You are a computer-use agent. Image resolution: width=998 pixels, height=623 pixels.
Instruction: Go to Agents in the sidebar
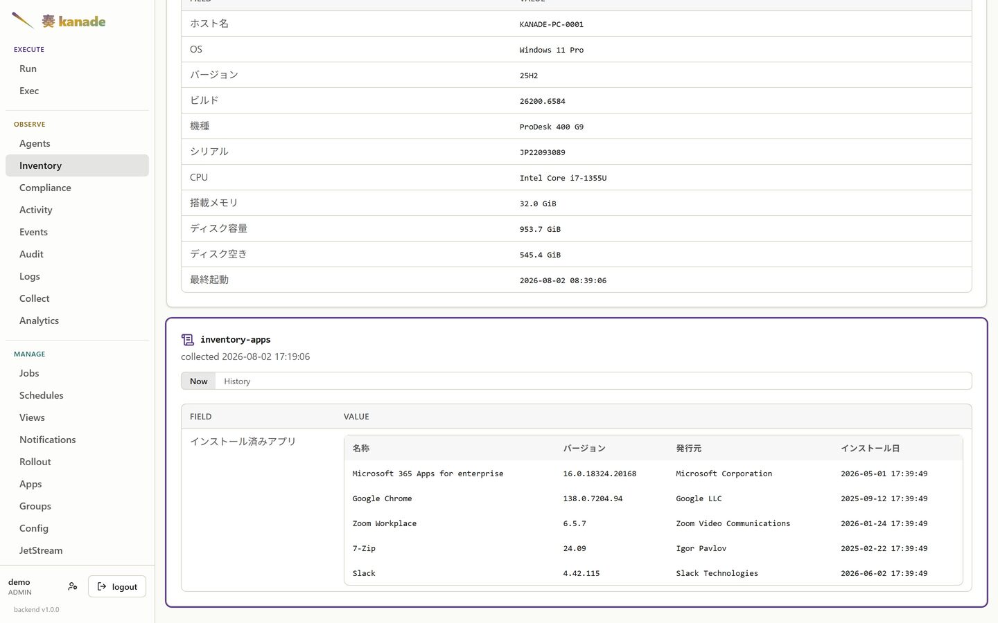[x=77, y=143]
